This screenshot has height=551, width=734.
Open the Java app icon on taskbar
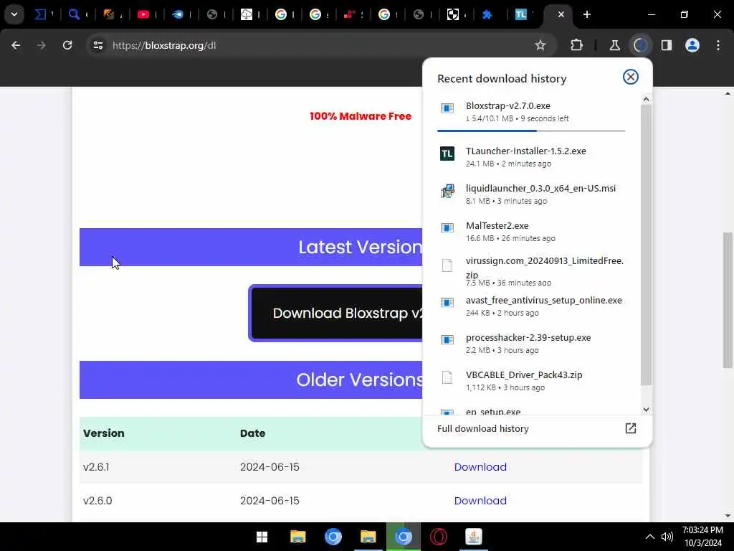point(474,537)
